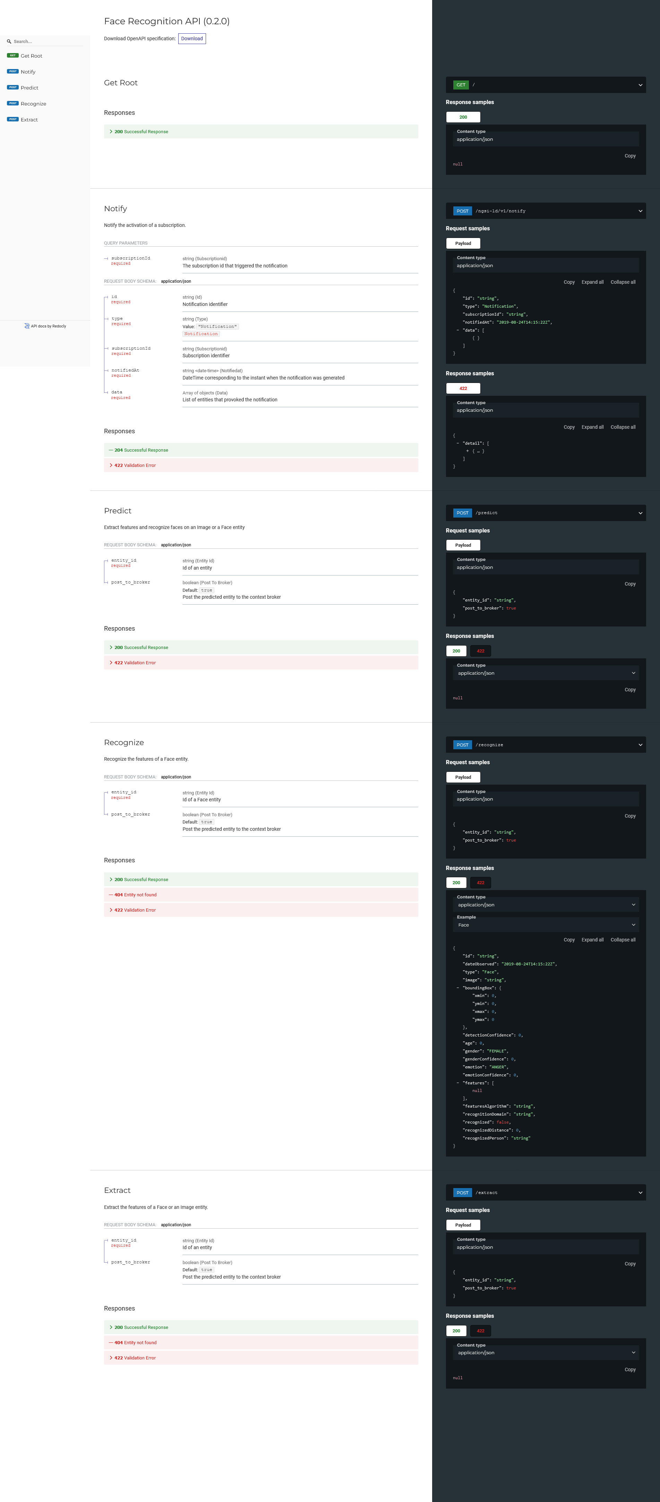The image size is (660, 1502).
Task: Expand Extract 200 Successful Response
Action: pyautogui.click(x=260, y=1327)
